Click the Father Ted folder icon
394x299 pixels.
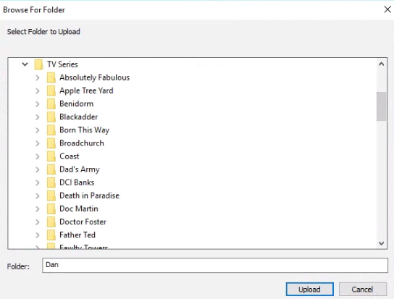click(51, 235)
